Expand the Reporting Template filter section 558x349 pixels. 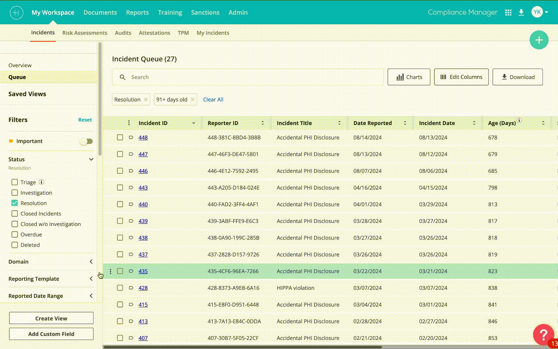pos(91,279)
